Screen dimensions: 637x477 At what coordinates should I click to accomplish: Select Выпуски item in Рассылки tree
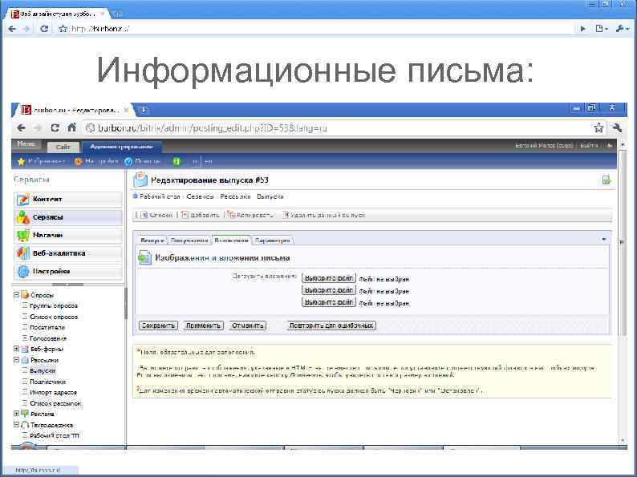coord(43,370)
